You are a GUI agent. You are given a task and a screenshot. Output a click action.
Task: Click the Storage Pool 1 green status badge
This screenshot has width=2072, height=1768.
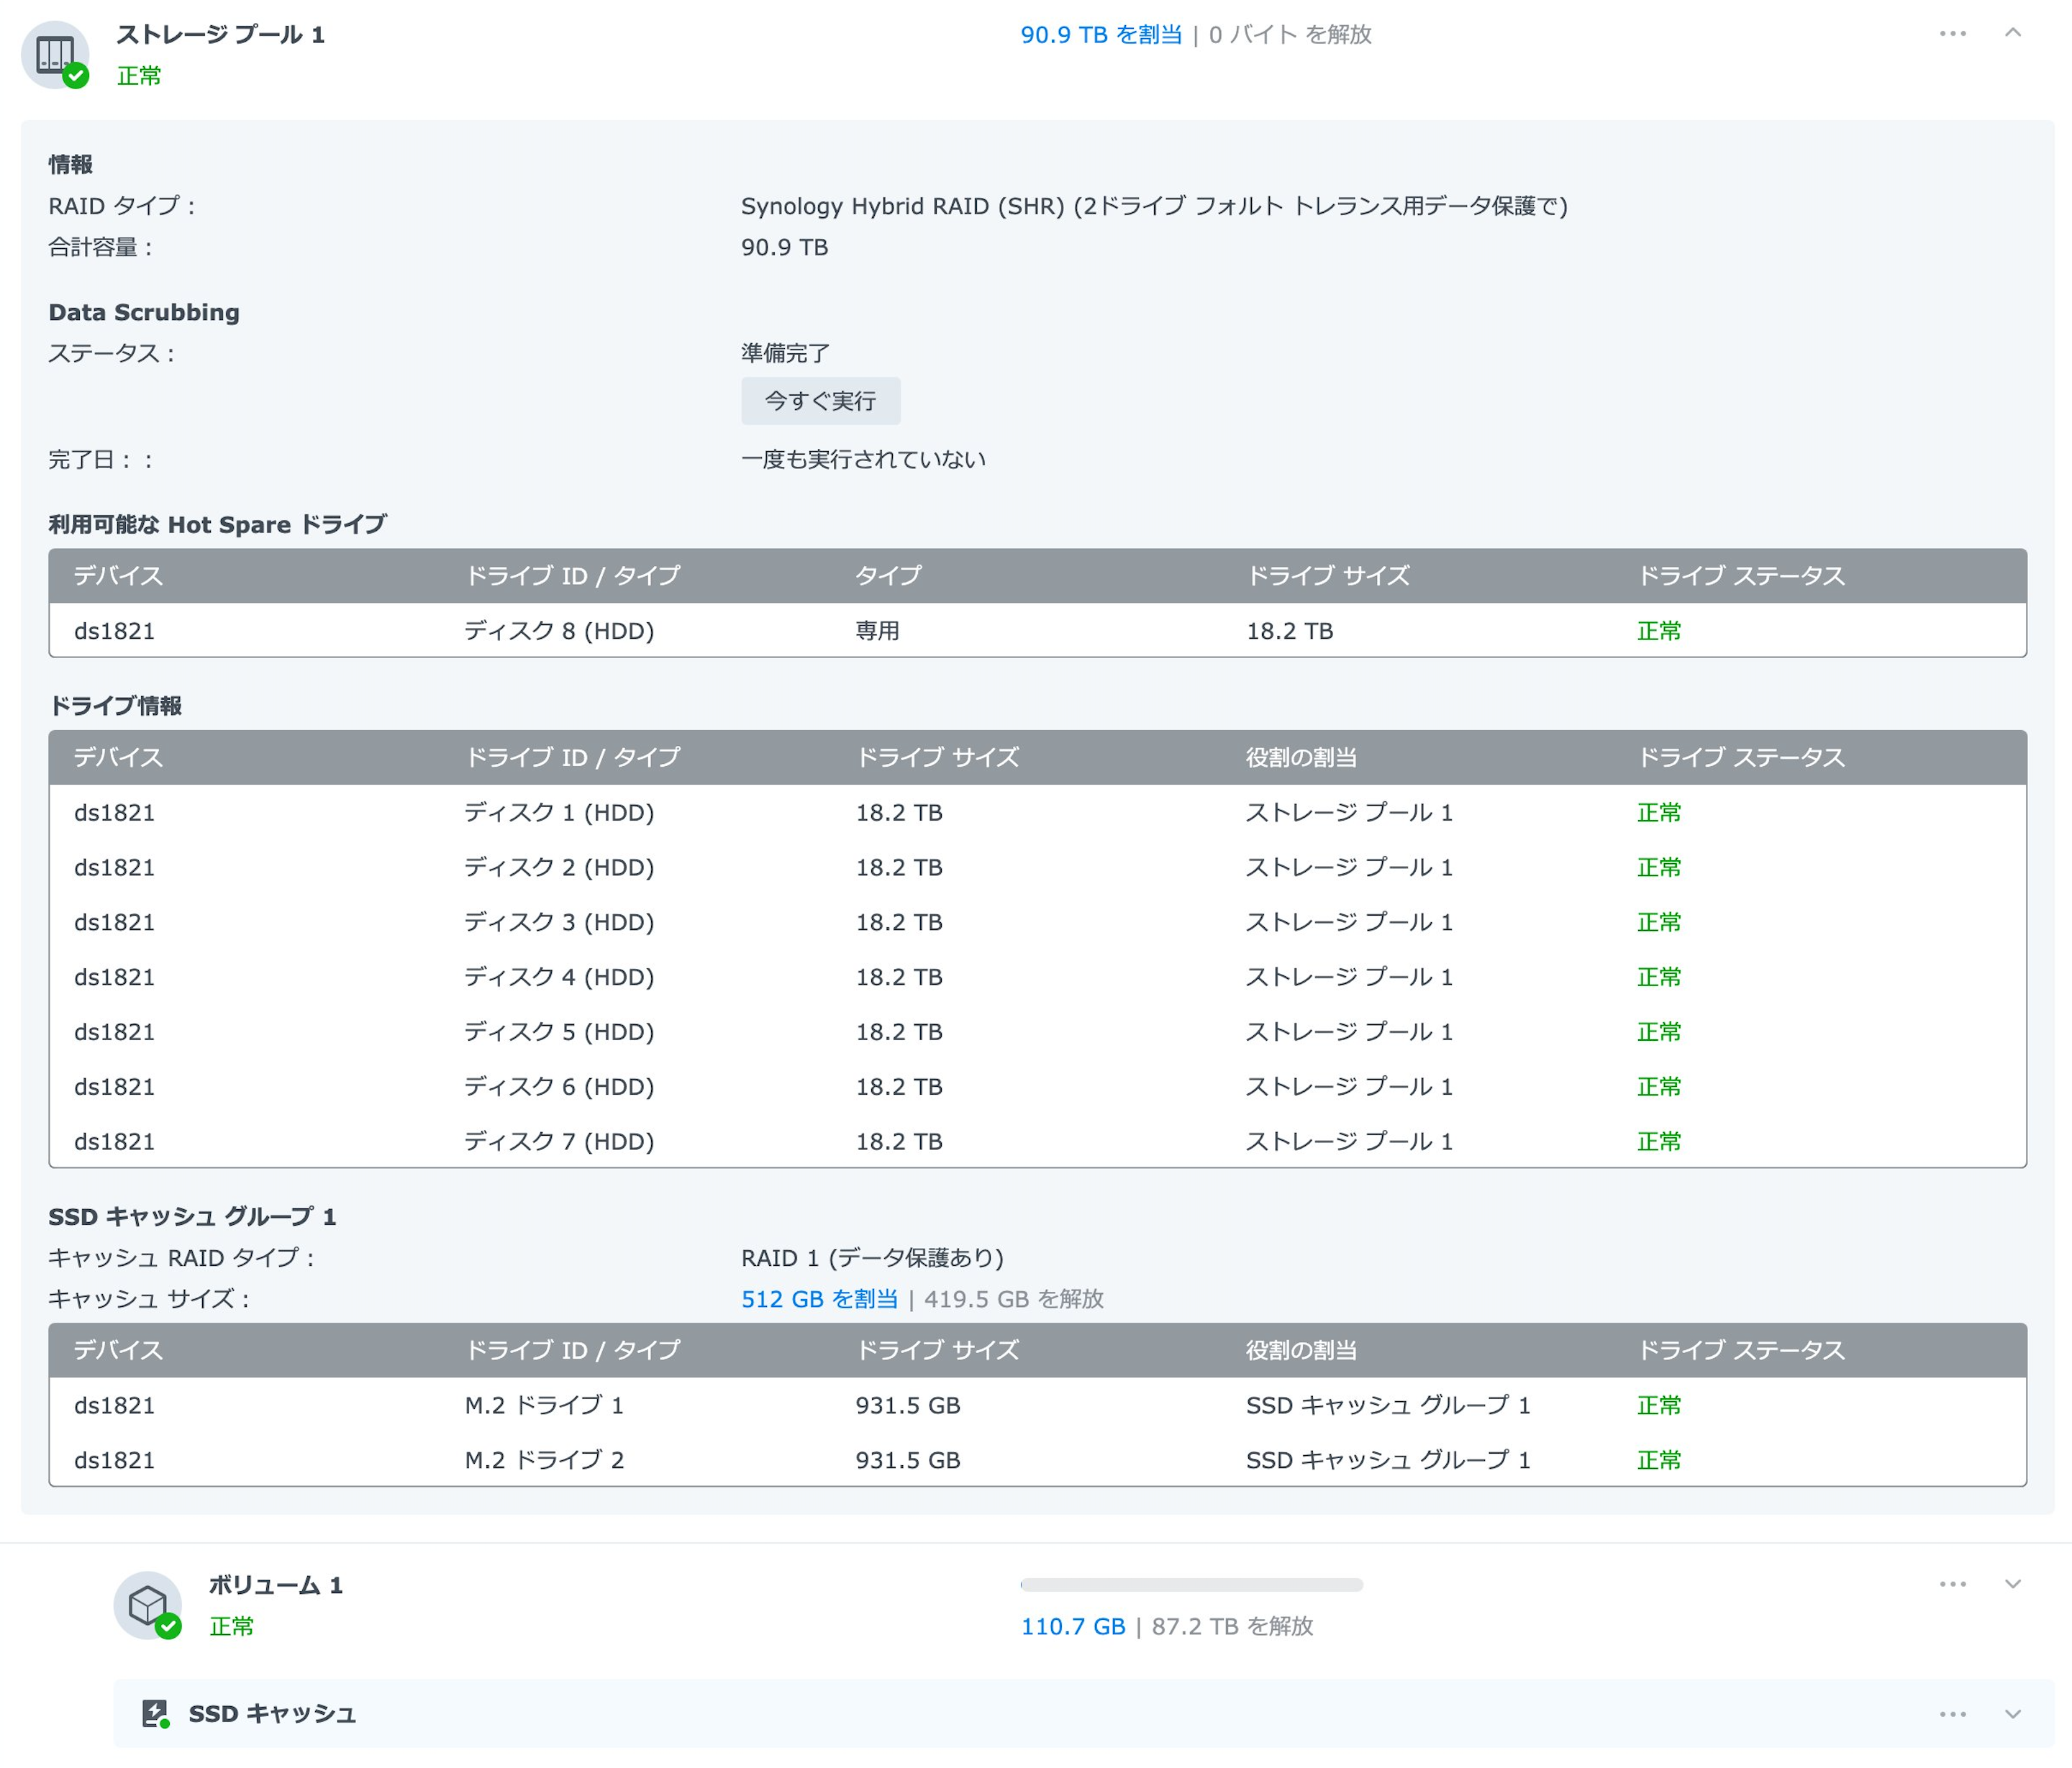tap(76, 76)
